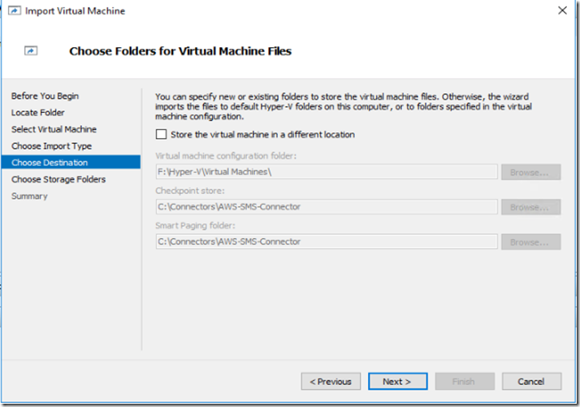Open the Select Virtual Machine step
The image size is (580, 407).
[x=54, y=129]
